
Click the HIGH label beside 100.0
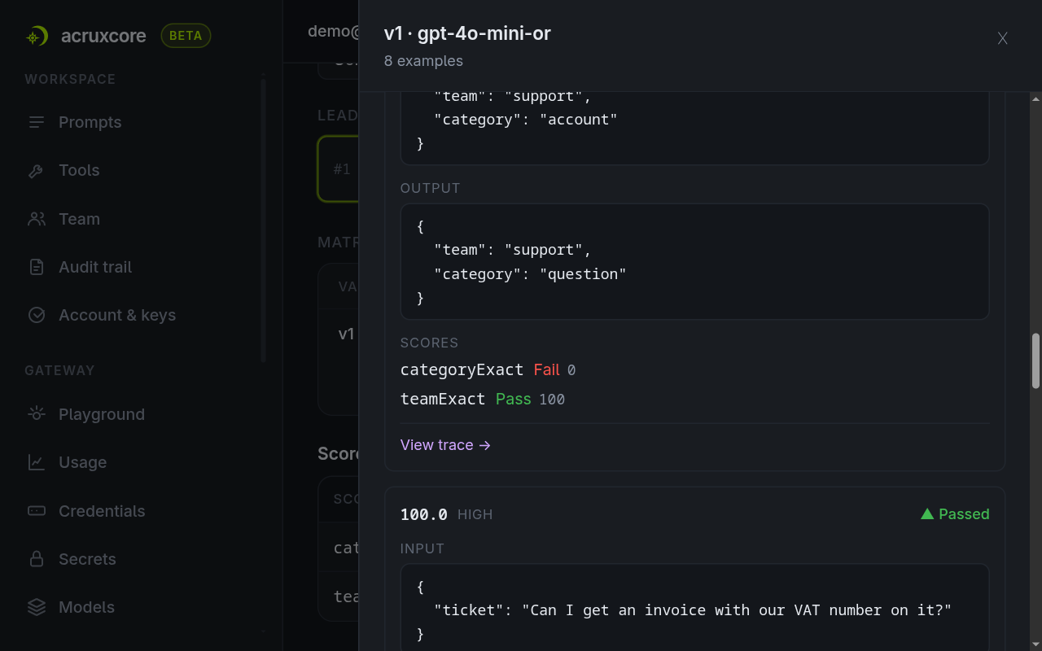475,514
